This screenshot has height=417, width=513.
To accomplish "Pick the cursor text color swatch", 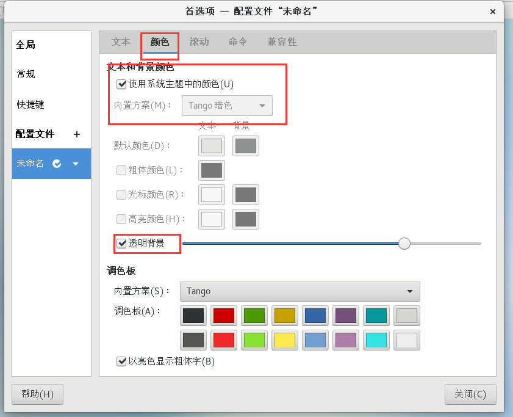I will pyautogui.click(x=212, y=195).
